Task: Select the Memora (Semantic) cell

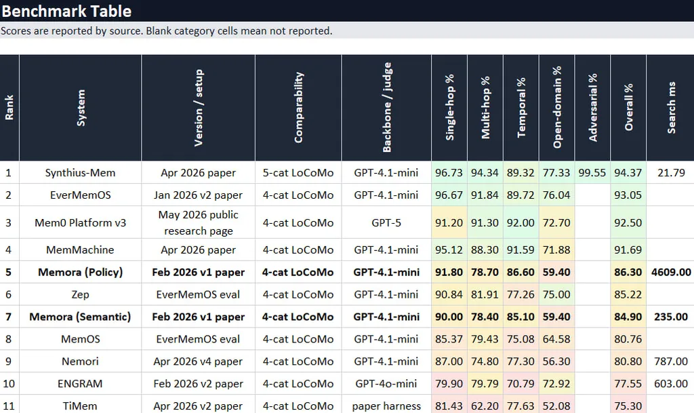Action: [x=80, y=317]
